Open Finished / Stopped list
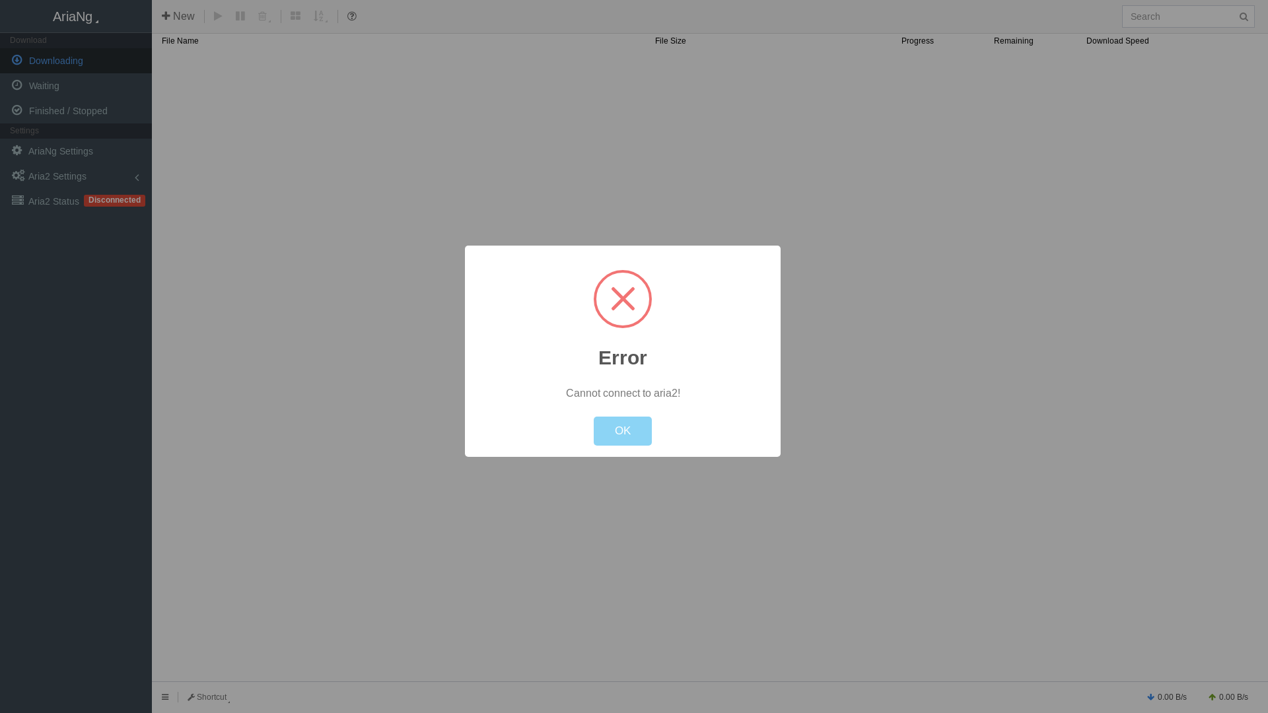 point(76,111)
